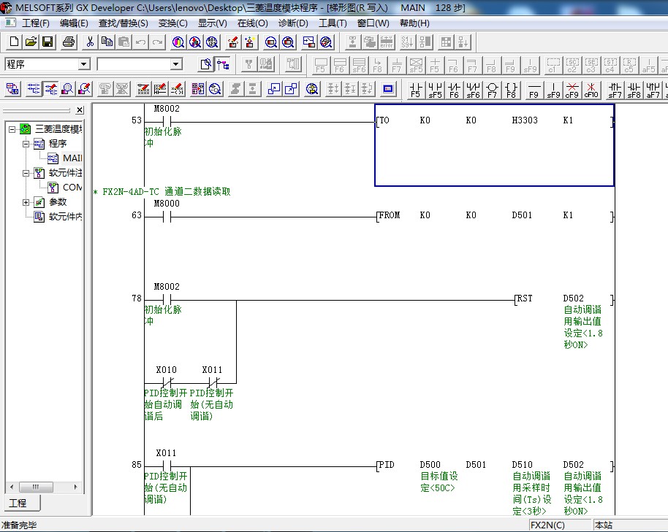
Task: Open the 查找/替换(S) menu
Action: 123,23
